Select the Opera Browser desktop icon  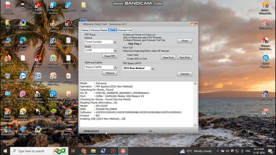(x=38, y=61)
